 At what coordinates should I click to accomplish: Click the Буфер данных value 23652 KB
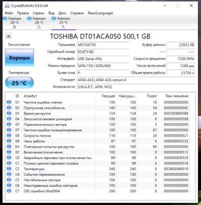pos(181,45)
